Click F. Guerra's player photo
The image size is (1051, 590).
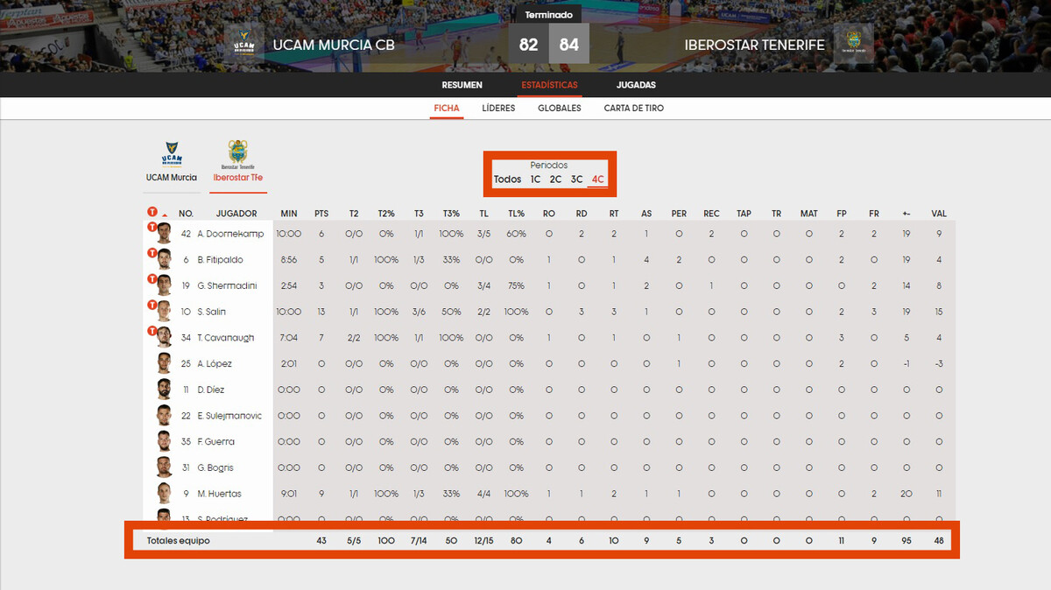[163, 441]
